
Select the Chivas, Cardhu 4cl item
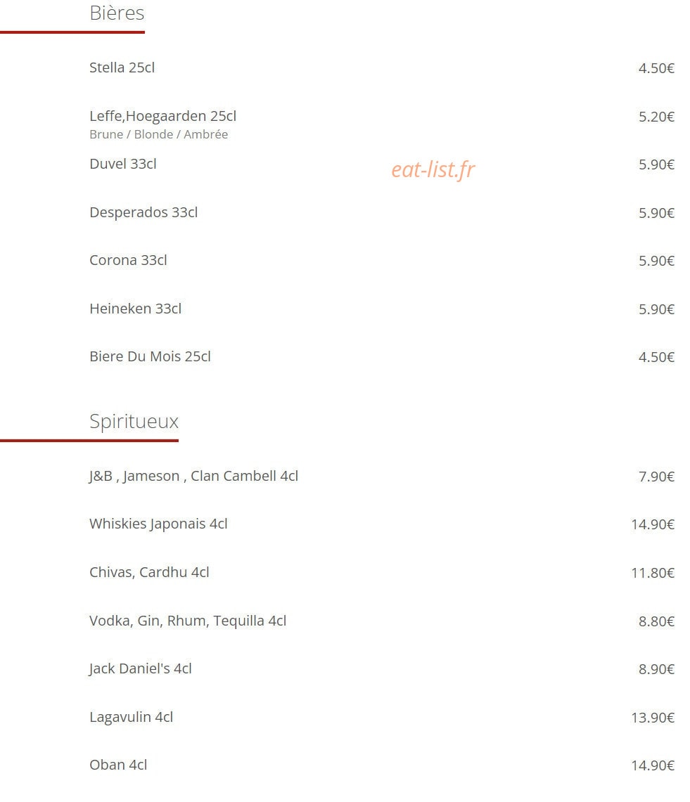pos(149,572)
